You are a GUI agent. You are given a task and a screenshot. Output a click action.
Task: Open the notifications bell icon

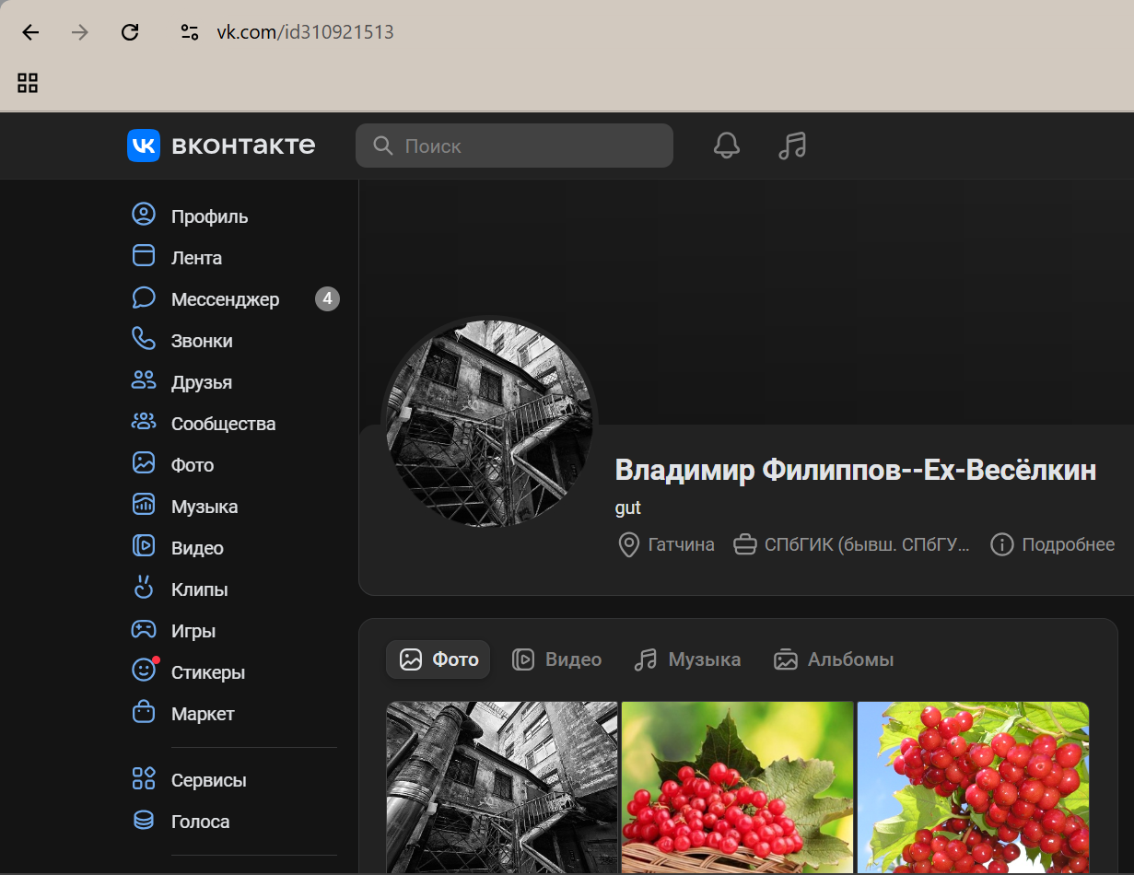[x=726, y=146]
